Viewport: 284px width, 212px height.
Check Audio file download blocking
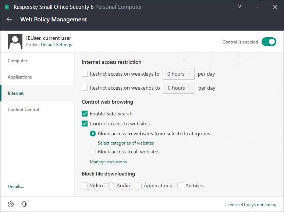pos(111,185)
